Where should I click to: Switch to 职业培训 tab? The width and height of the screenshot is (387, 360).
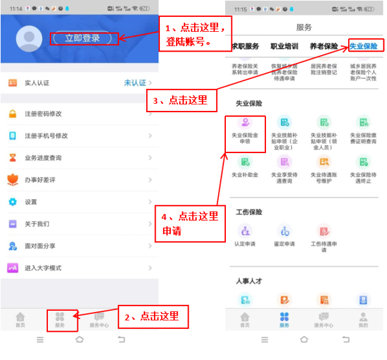(285, 46)
